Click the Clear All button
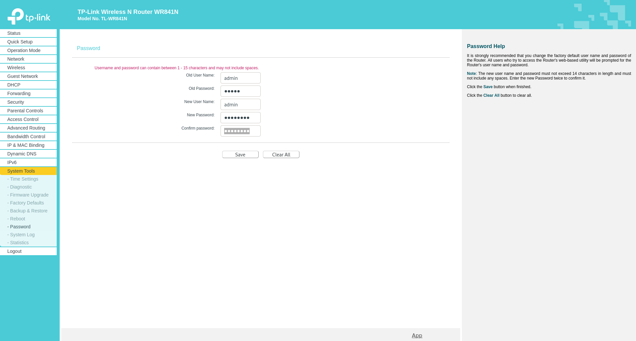This screenshot has width=636, height=341. (281, 154)
